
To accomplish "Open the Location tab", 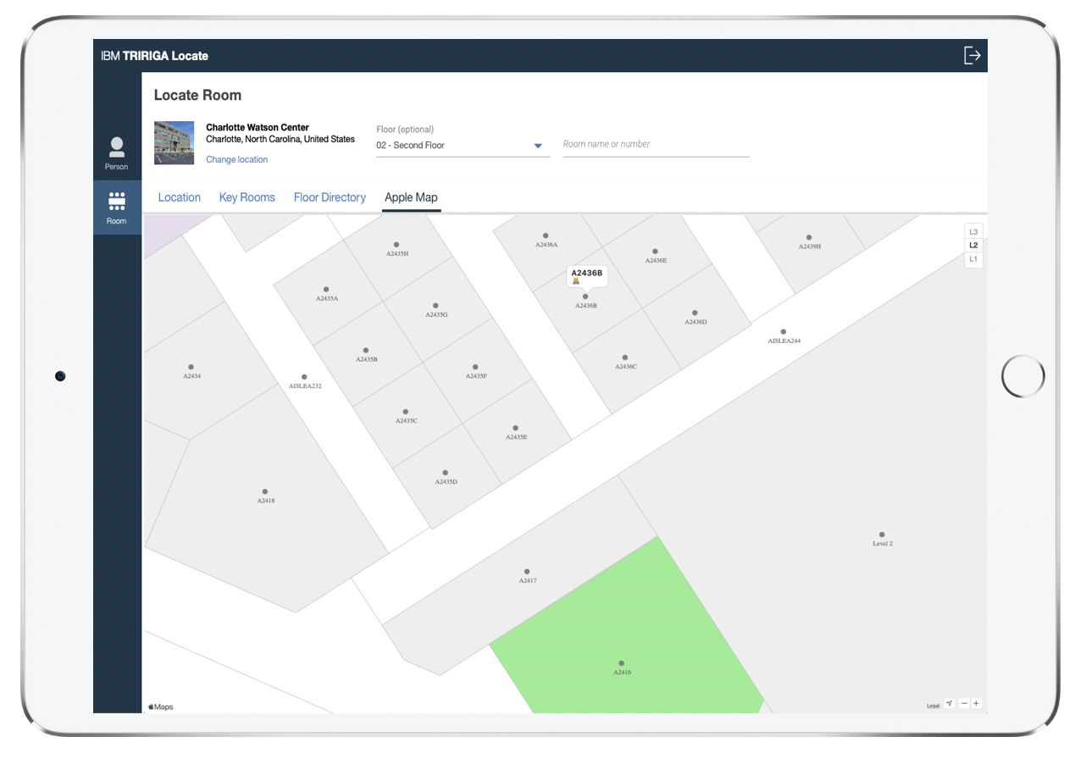I will coord(180,197).
